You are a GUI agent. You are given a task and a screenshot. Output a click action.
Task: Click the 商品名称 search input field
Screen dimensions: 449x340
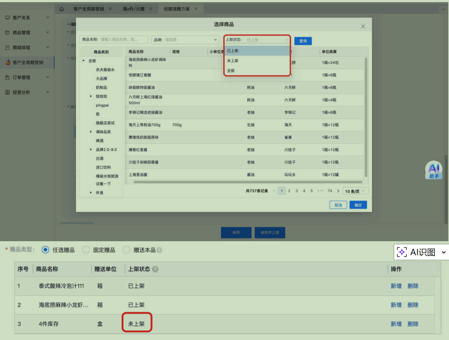122,40
